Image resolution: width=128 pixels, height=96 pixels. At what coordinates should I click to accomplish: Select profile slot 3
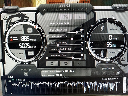(104, 73)
